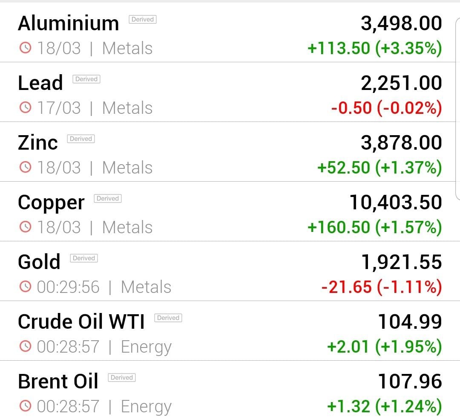Click the clock icon under Copper
Viewport: 460px width, 417px height.
coord(25,227)
